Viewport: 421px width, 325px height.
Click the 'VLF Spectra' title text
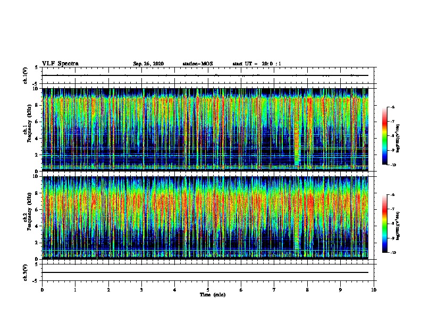(60, 64)
